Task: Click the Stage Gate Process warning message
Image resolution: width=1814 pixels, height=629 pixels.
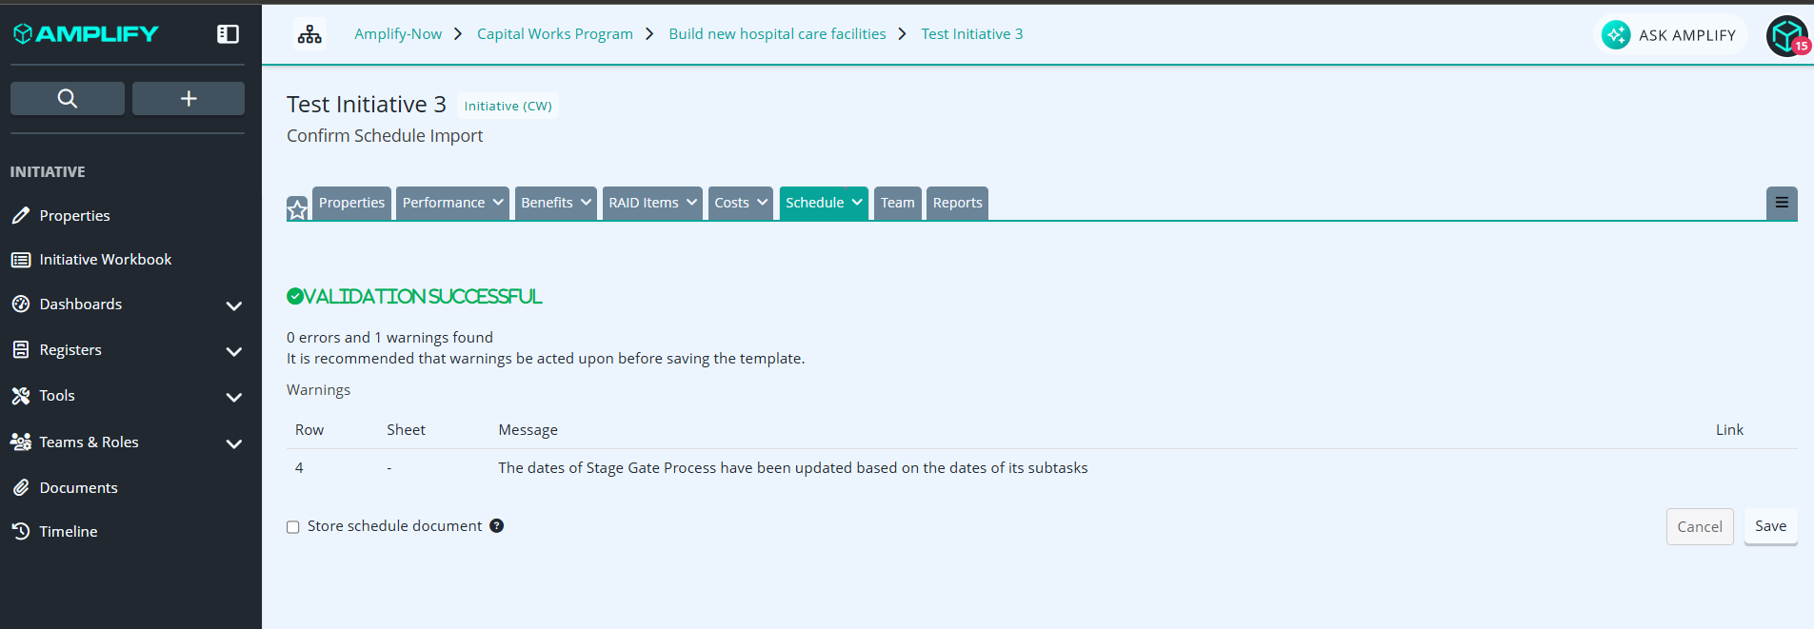Action: pos(793,468)
